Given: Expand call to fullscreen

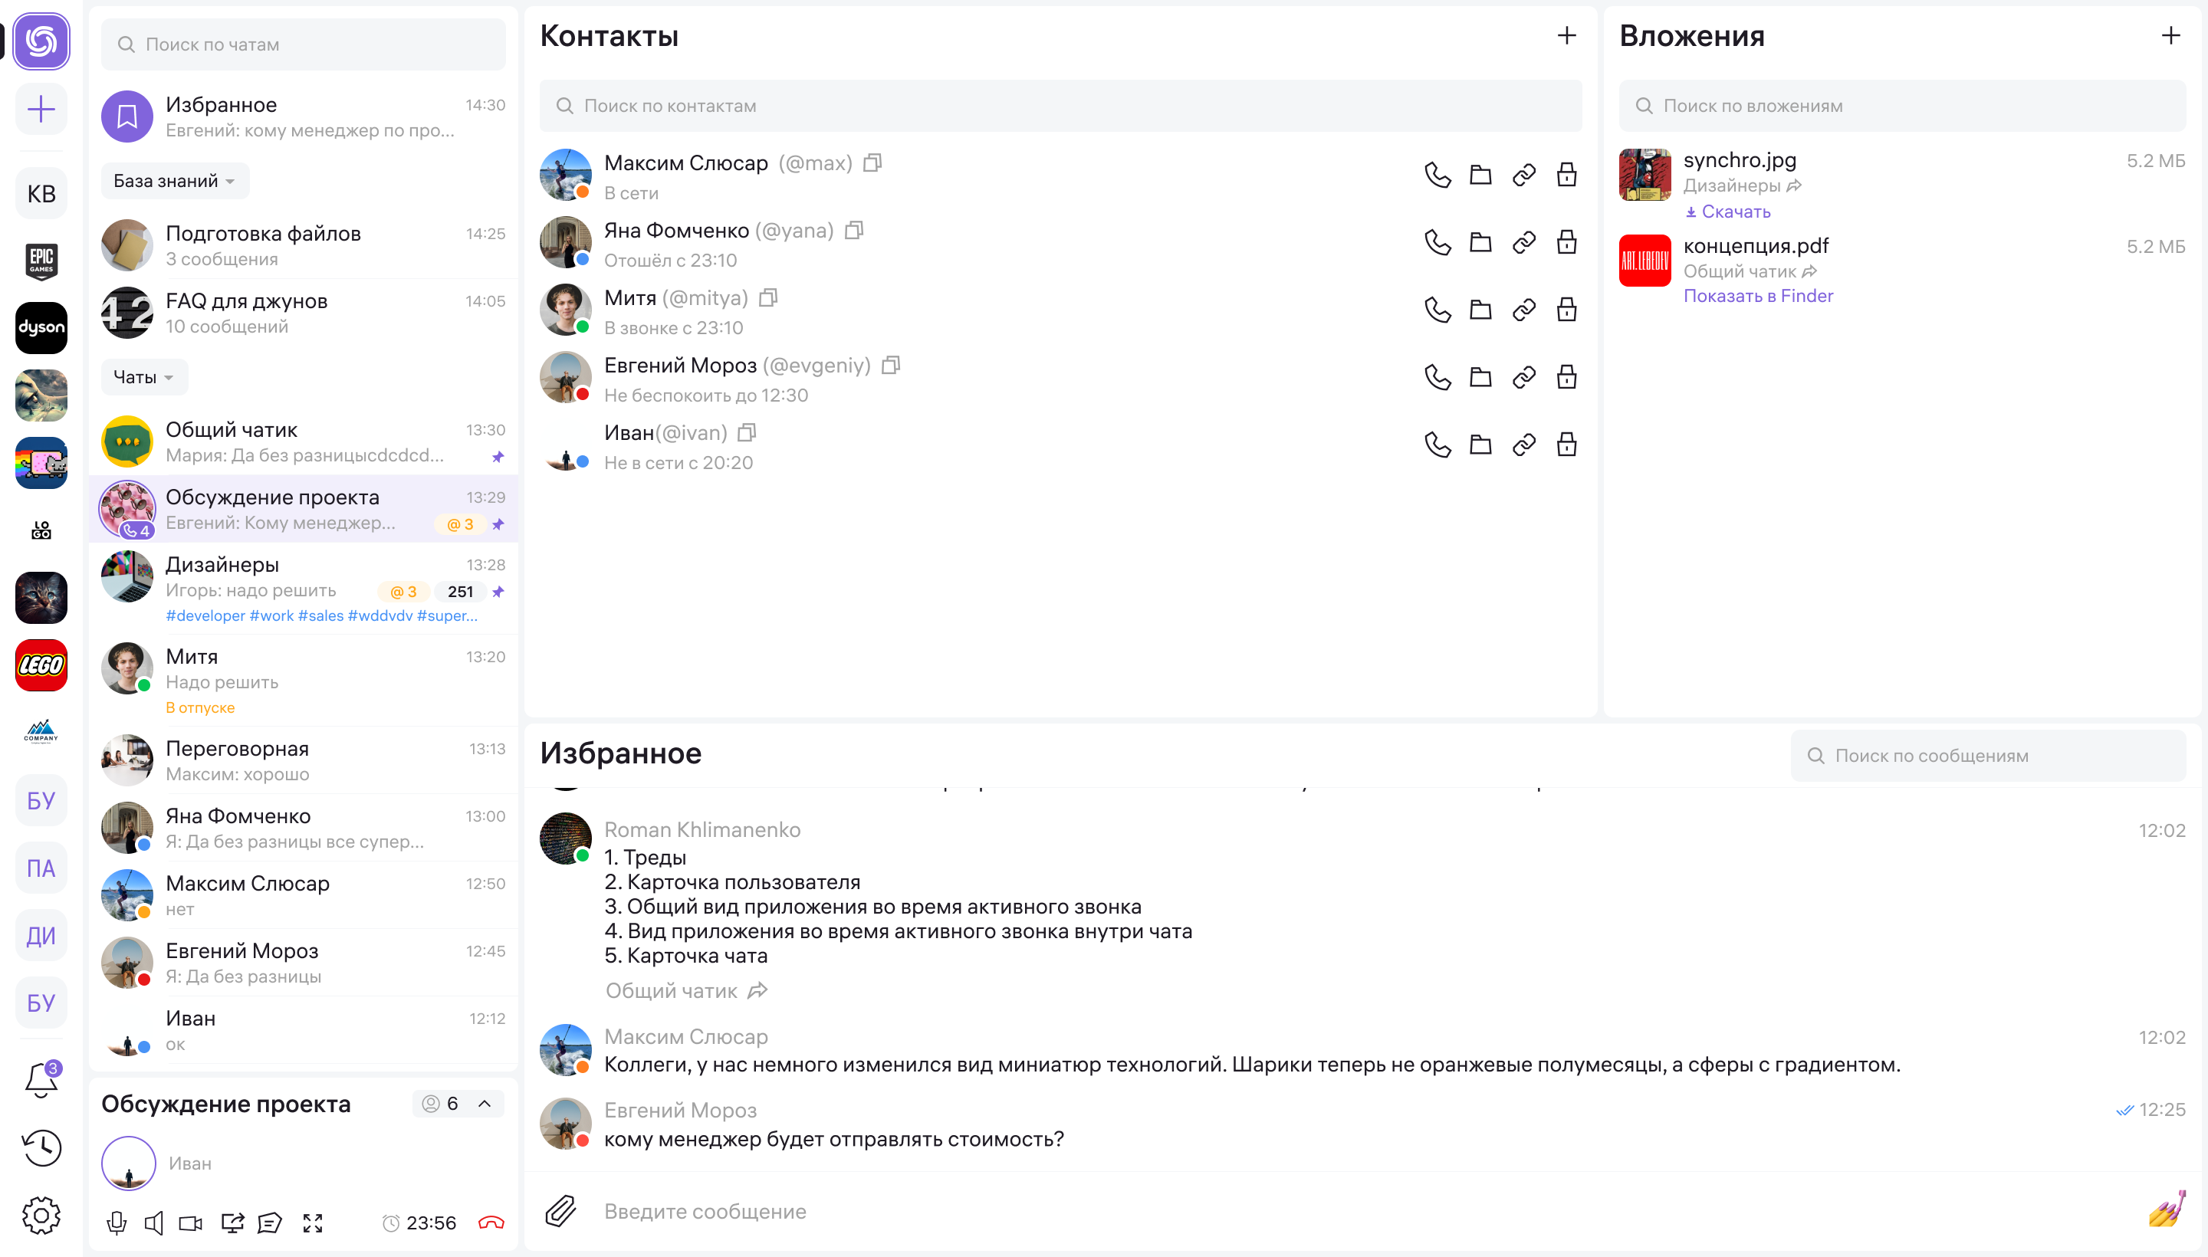Looking at the screenshot, I should point(313,1223).
